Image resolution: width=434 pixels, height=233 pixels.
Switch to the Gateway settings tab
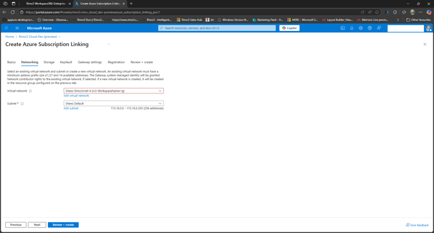point(90,63)
